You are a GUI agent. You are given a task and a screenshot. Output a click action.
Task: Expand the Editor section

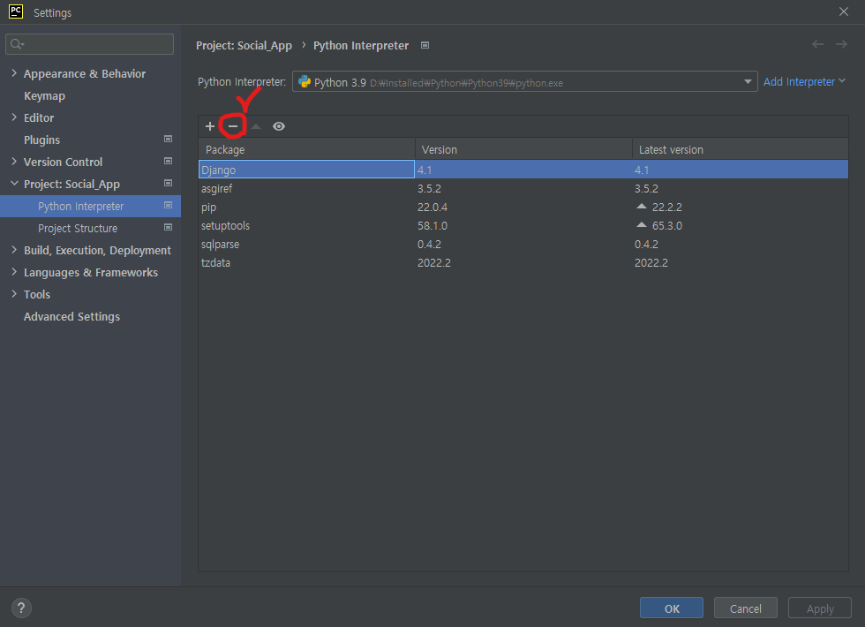[x=14, y=117]
